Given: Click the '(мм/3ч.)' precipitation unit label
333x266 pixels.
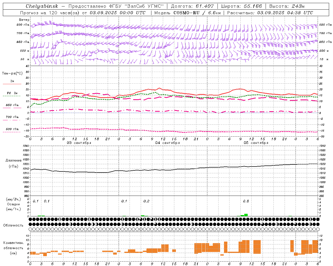Looking at the screenshot, I should tap(14, 199).
